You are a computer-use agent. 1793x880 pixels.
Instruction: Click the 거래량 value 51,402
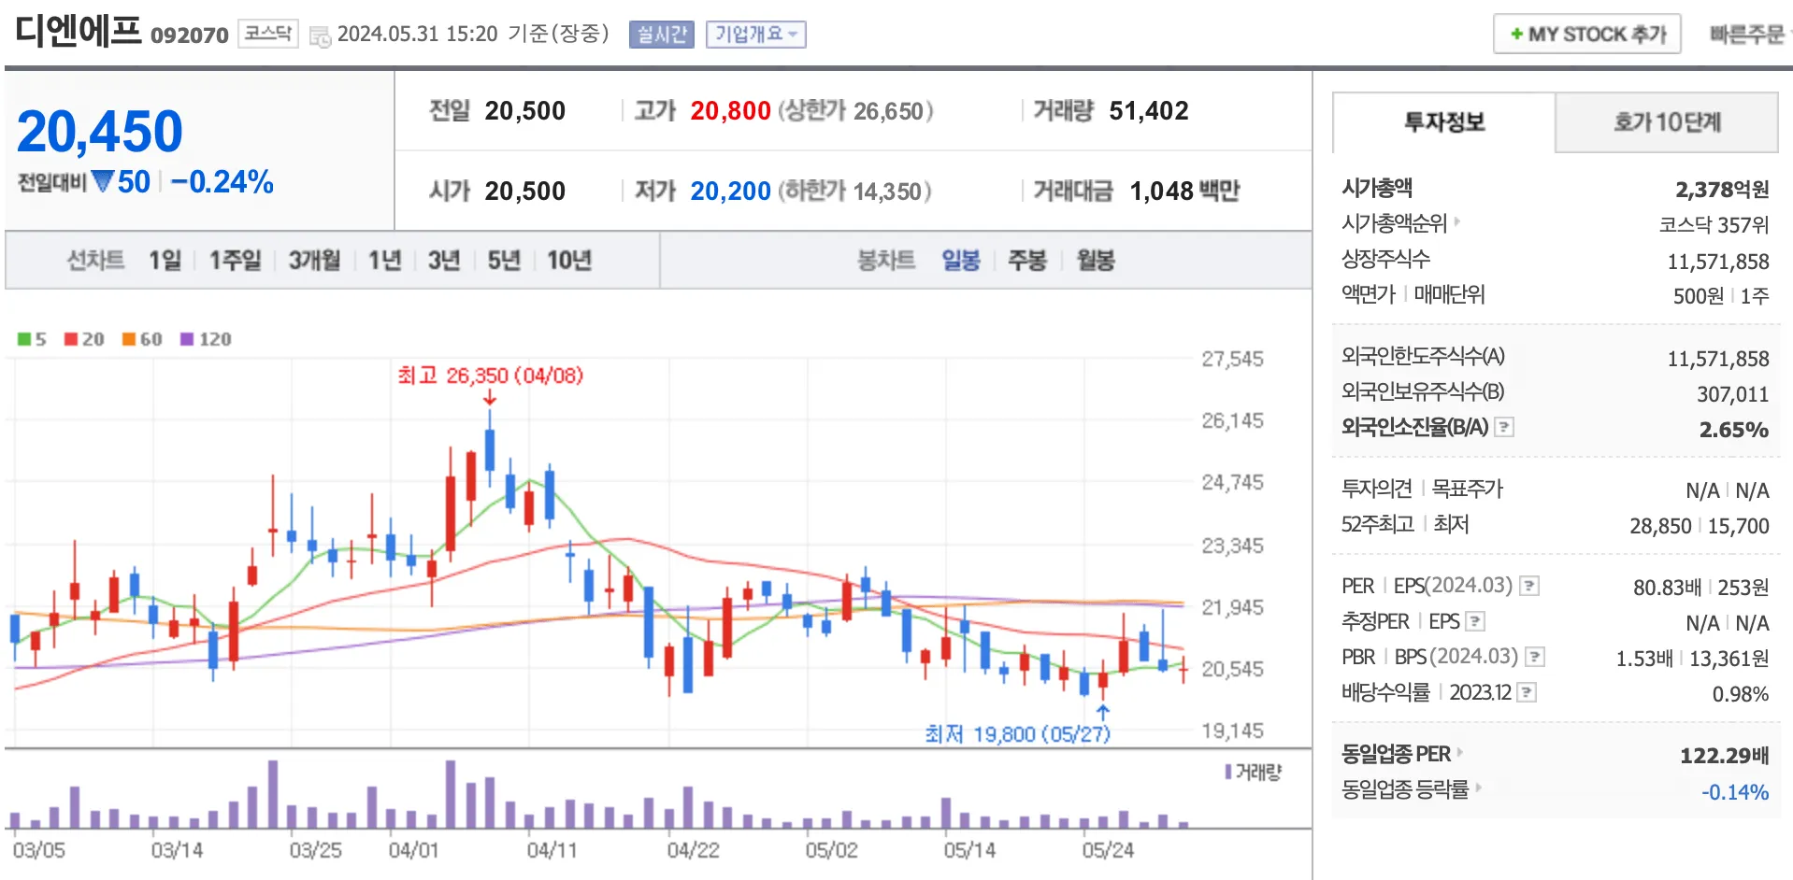coord(1149,111)
